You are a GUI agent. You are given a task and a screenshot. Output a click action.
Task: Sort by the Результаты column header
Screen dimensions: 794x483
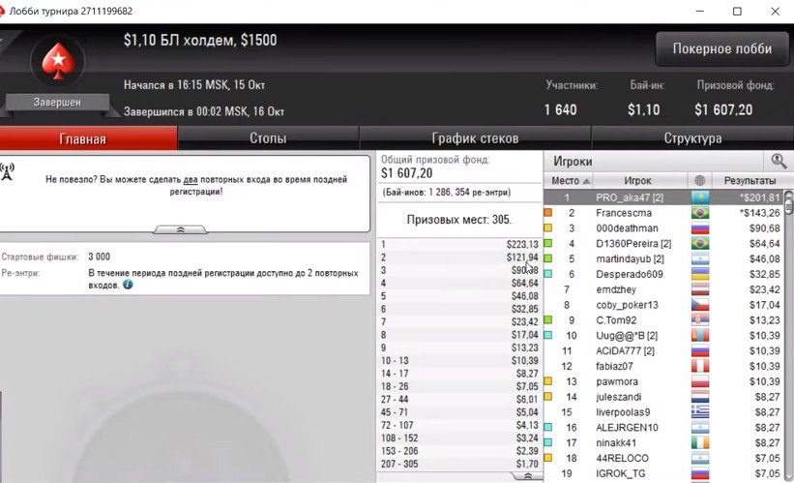coord(750,180)
